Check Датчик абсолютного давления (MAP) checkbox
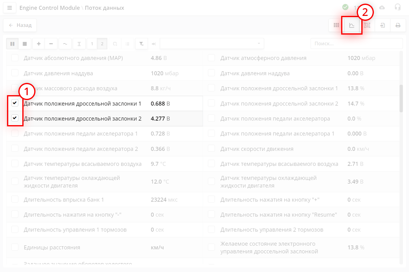This screenshot has width=409, height=272. pyautogui.click(x=15, y=58)
